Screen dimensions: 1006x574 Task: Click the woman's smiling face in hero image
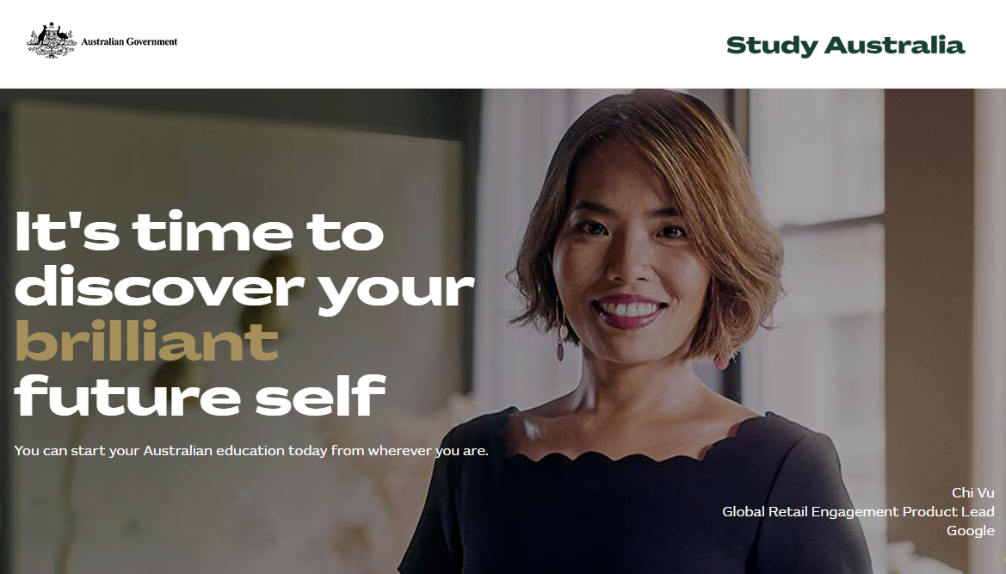(x=632, y=269)
